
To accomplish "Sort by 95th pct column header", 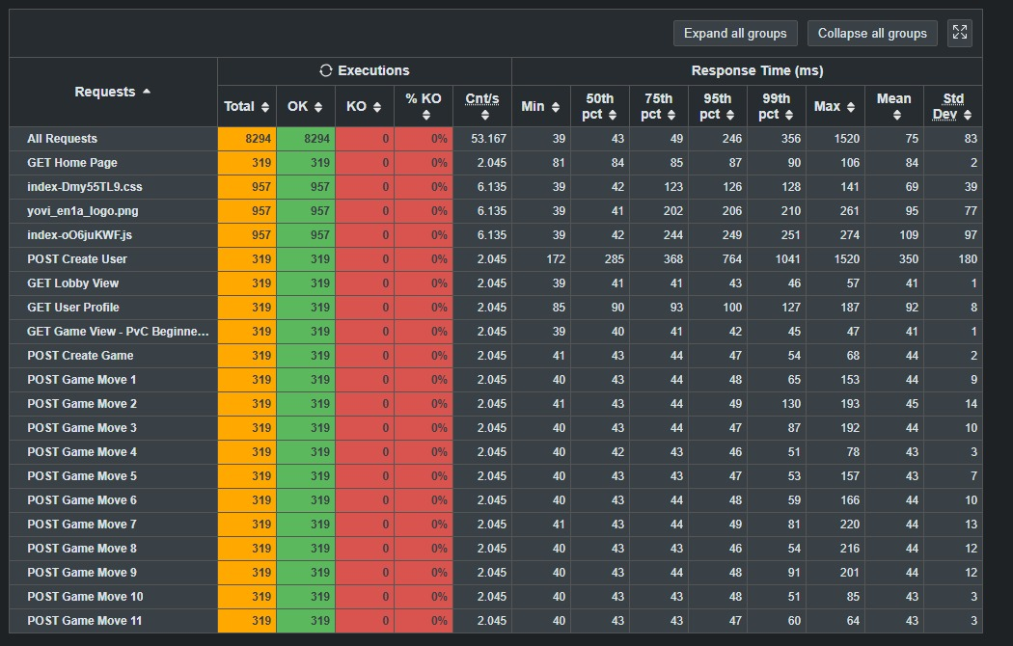I will tap(717, 106).
